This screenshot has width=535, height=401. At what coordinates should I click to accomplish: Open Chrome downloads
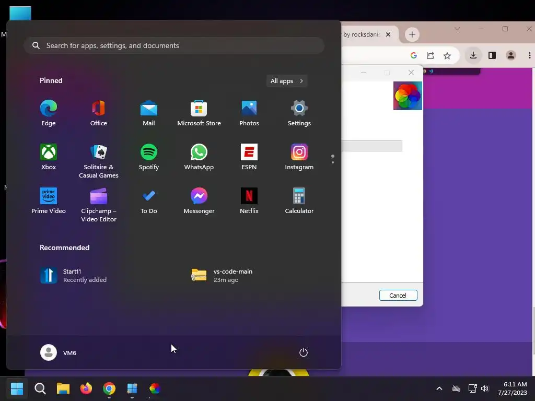pos(473,55)
